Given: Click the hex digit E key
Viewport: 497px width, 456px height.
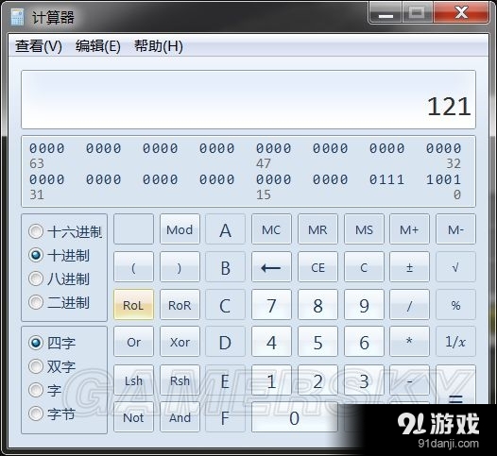Looking at the screenshot, I should [x=226, y=380].
